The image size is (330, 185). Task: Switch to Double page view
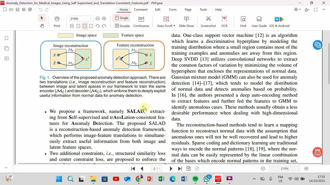coord(122,26)
